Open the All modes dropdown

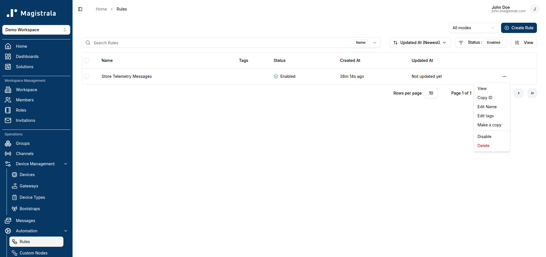473,28
